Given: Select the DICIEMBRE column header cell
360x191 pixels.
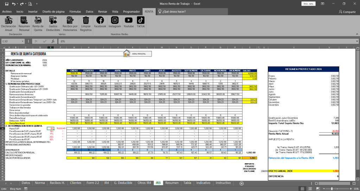Looking at the screenshot, I should point(235,71).
